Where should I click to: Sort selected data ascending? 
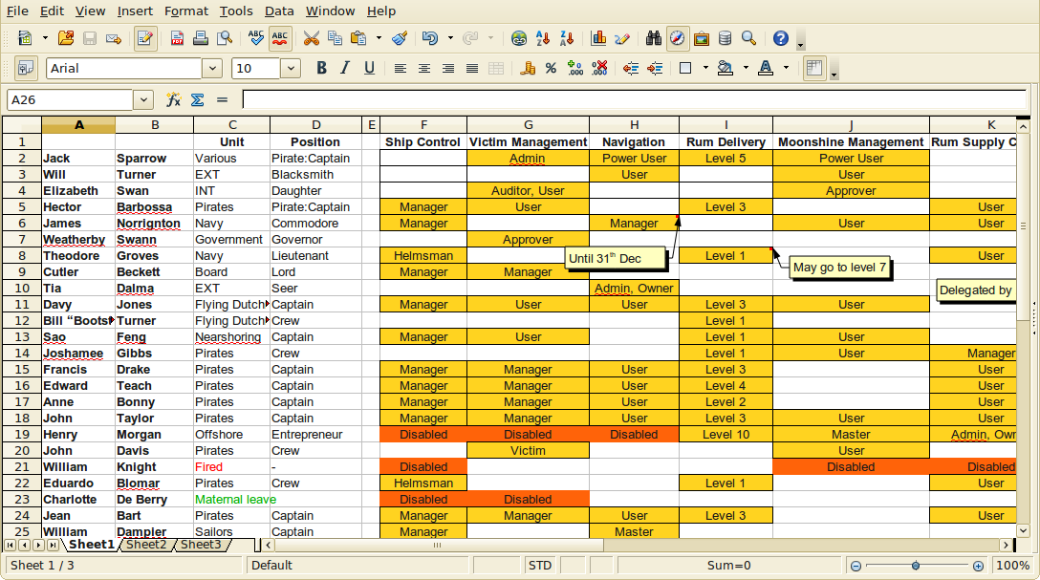[543, 38]
